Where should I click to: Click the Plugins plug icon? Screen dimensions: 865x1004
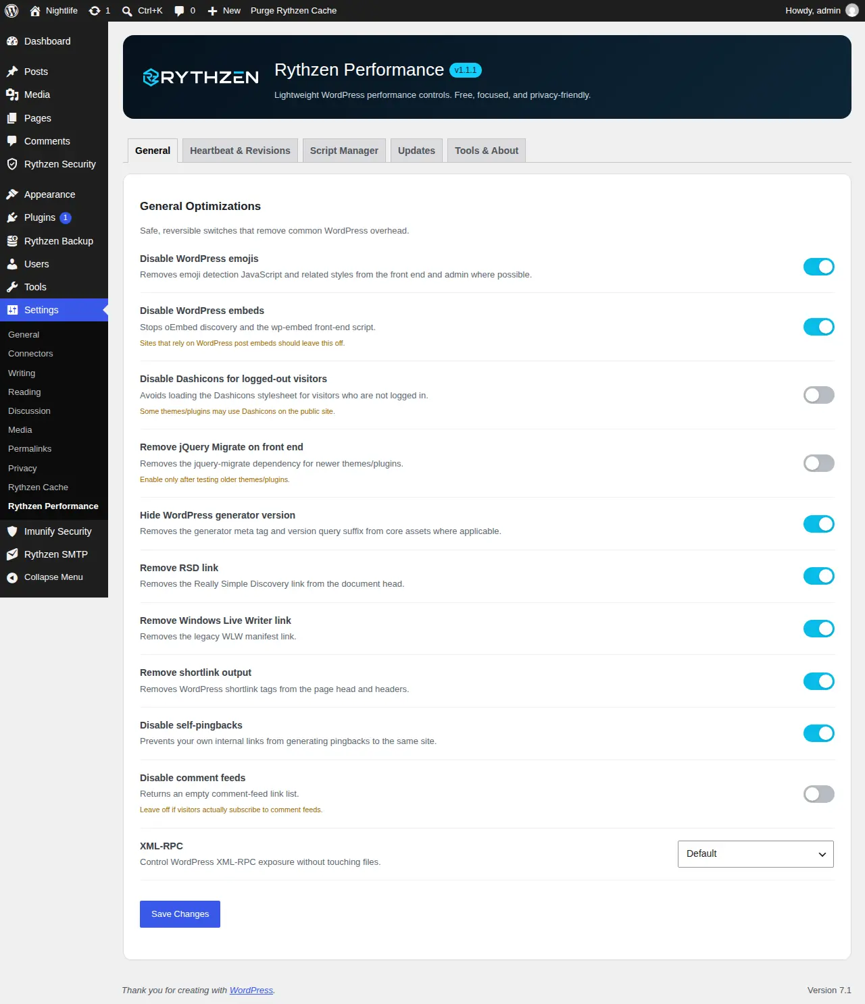click(x=12, y=217)
